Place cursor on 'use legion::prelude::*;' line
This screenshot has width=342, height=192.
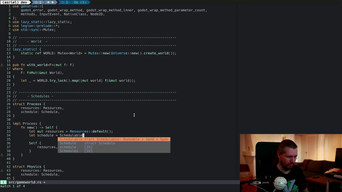point(36,26)
